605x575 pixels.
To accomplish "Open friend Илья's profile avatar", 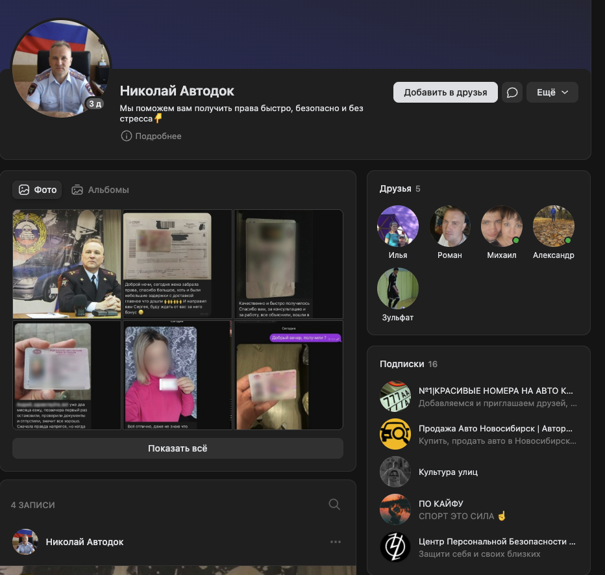I will [x=397, y=226].
